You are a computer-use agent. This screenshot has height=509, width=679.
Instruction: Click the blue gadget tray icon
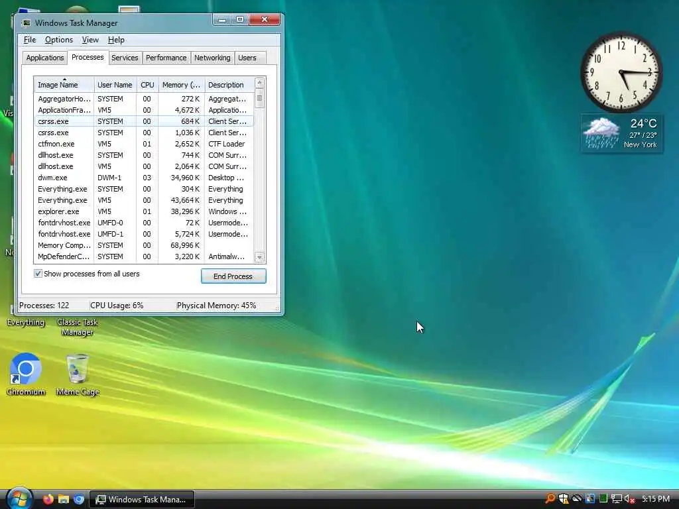click(x=589, y=499)
